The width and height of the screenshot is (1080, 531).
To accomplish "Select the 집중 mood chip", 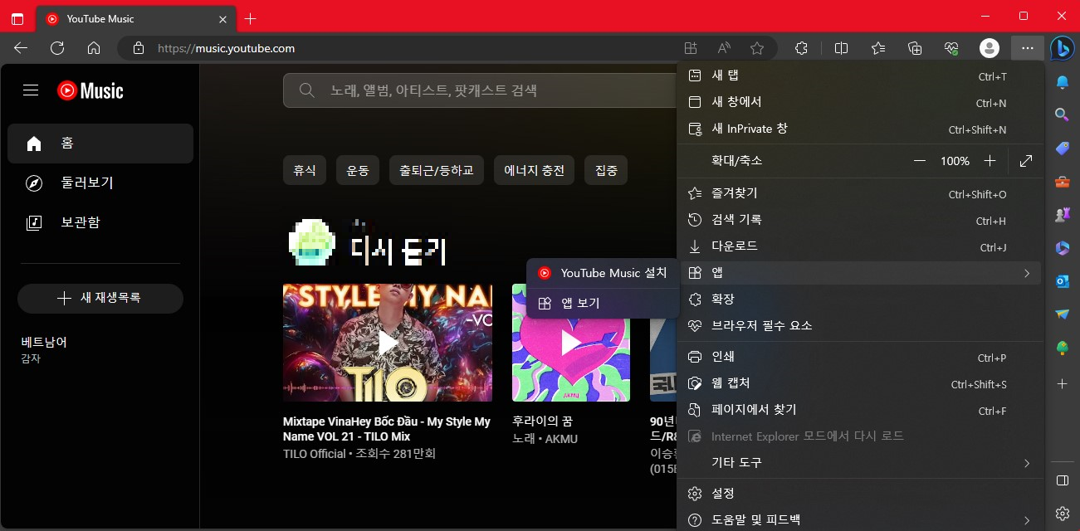I will (x=606, y=170).
